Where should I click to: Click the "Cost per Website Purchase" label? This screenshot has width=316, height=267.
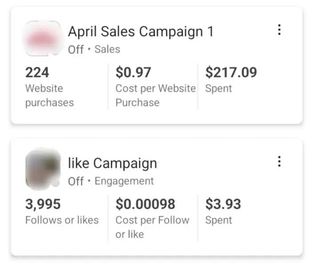tap(155, 95)
